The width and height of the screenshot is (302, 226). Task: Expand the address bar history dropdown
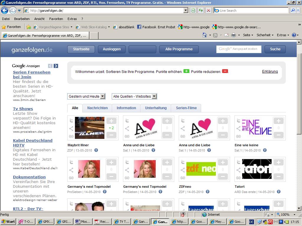tap(186, 10)
